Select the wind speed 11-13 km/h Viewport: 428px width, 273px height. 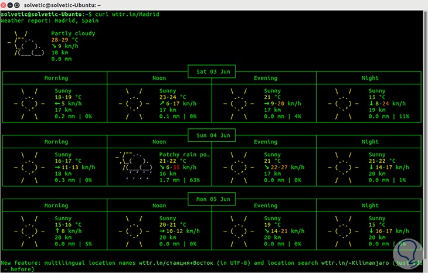pyautogui.click(x=75, y=168)
